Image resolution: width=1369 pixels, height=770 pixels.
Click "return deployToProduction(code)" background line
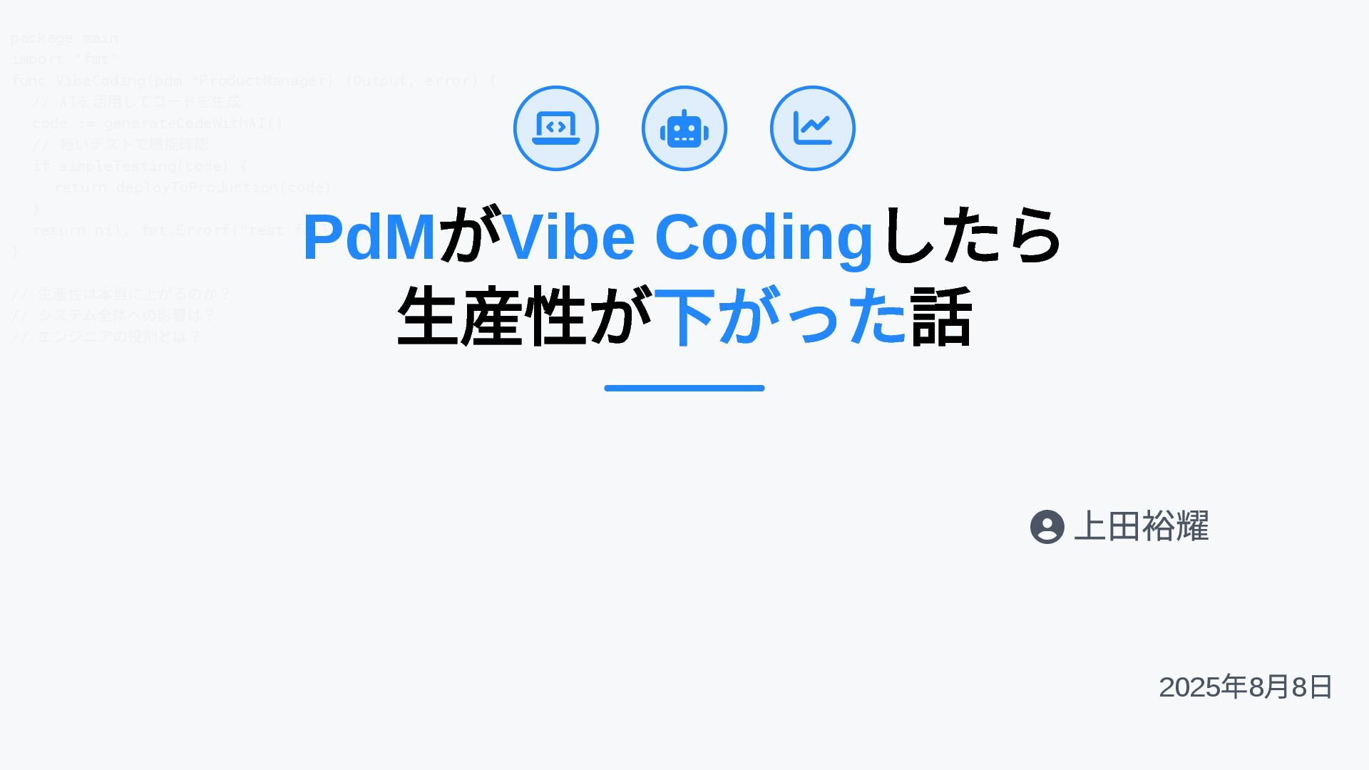point(193,188)
